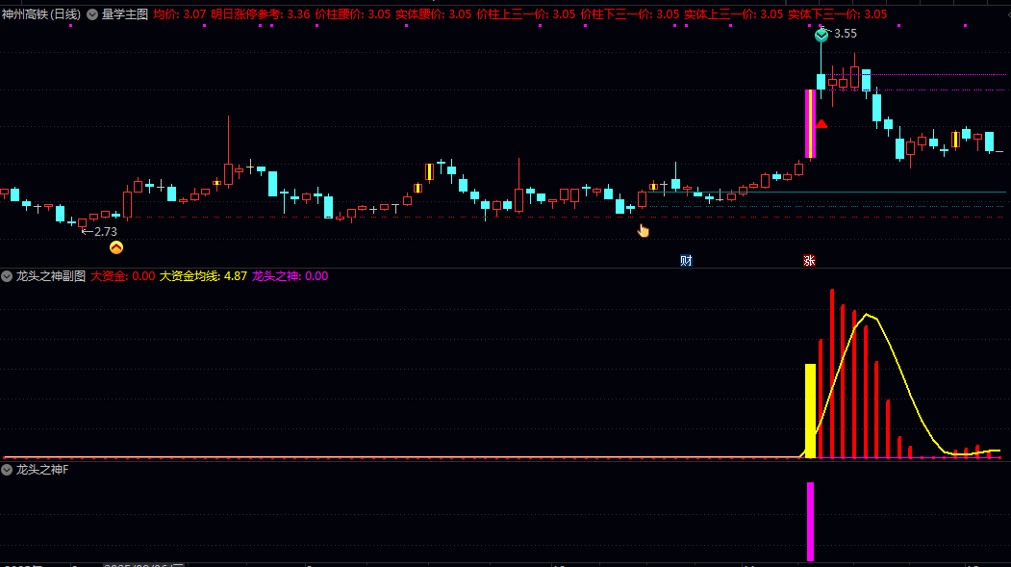Select the 龙头之神副图 panel label
This screenshot has width=1011, height=567.
point(51,276)
